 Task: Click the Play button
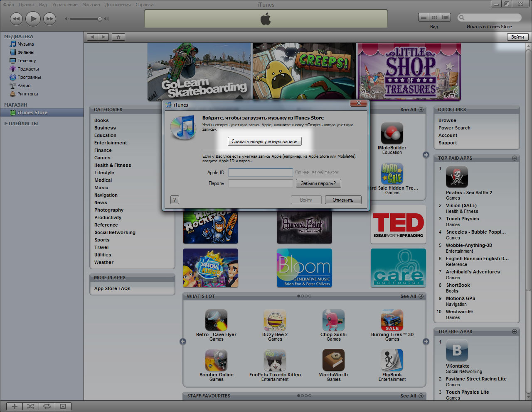(33, 19)
